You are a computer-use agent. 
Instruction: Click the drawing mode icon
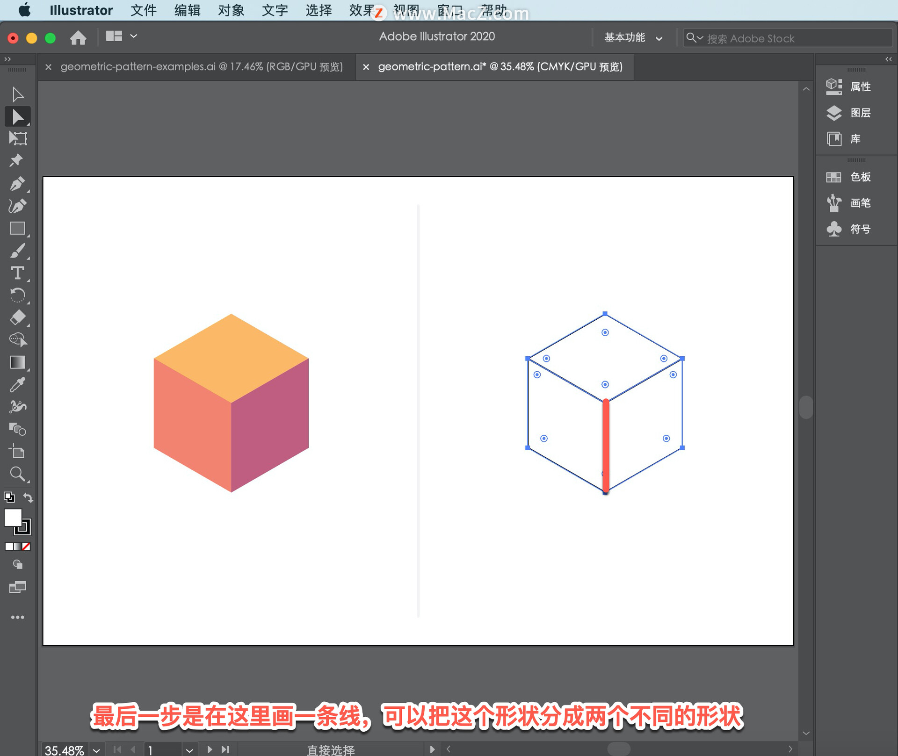[x=17, y=565]
